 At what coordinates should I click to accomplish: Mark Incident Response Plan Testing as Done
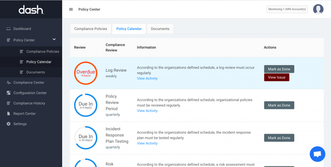click(x=279, y=138)
